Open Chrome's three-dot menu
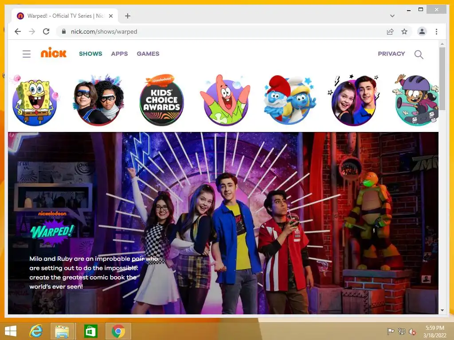This screenshot has height=340, width=454. click(436, 31)
